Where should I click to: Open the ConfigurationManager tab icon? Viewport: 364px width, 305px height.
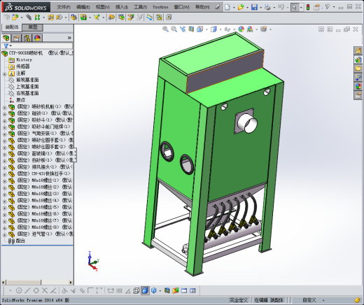pos(27,38)
